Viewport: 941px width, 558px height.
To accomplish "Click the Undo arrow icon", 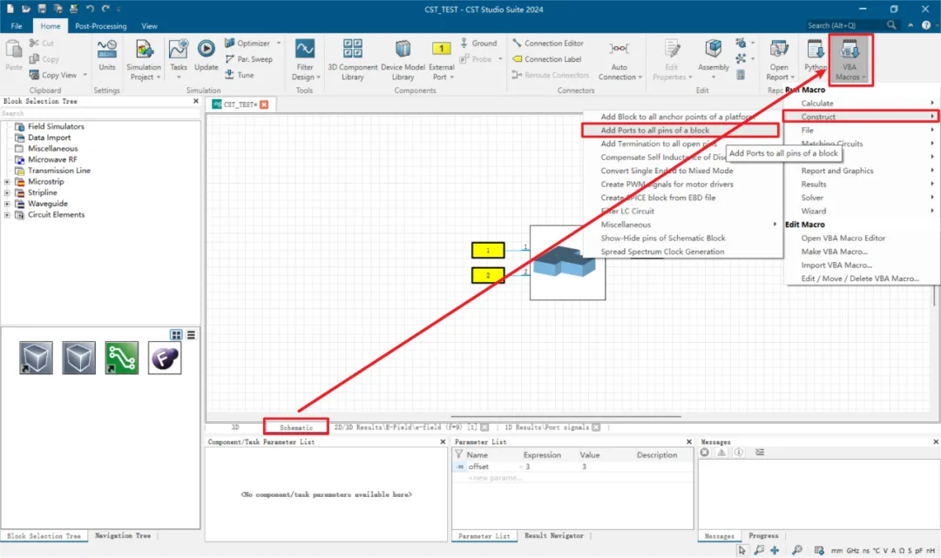I will tap(90, 9).
